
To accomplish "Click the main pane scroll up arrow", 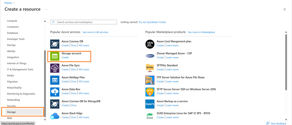I will pos(286,32).
